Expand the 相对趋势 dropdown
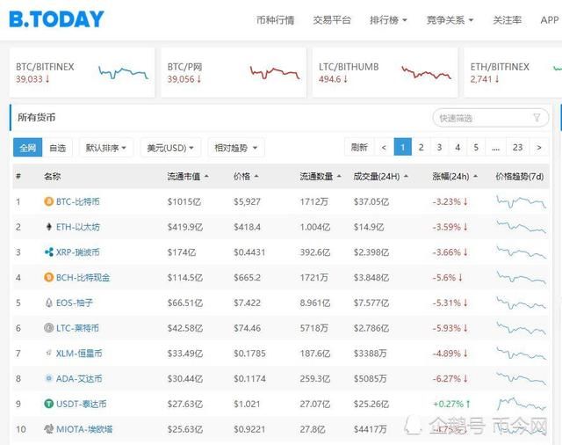 pos(236,148)
